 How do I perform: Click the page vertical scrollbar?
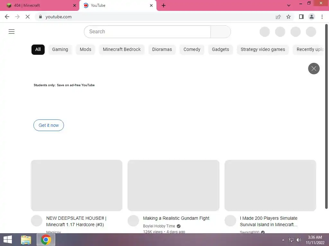pos(326,116)
